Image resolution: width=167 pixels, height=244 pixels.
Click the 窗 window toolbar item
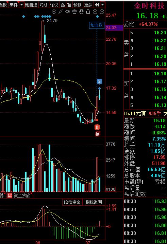click(69, 5)
